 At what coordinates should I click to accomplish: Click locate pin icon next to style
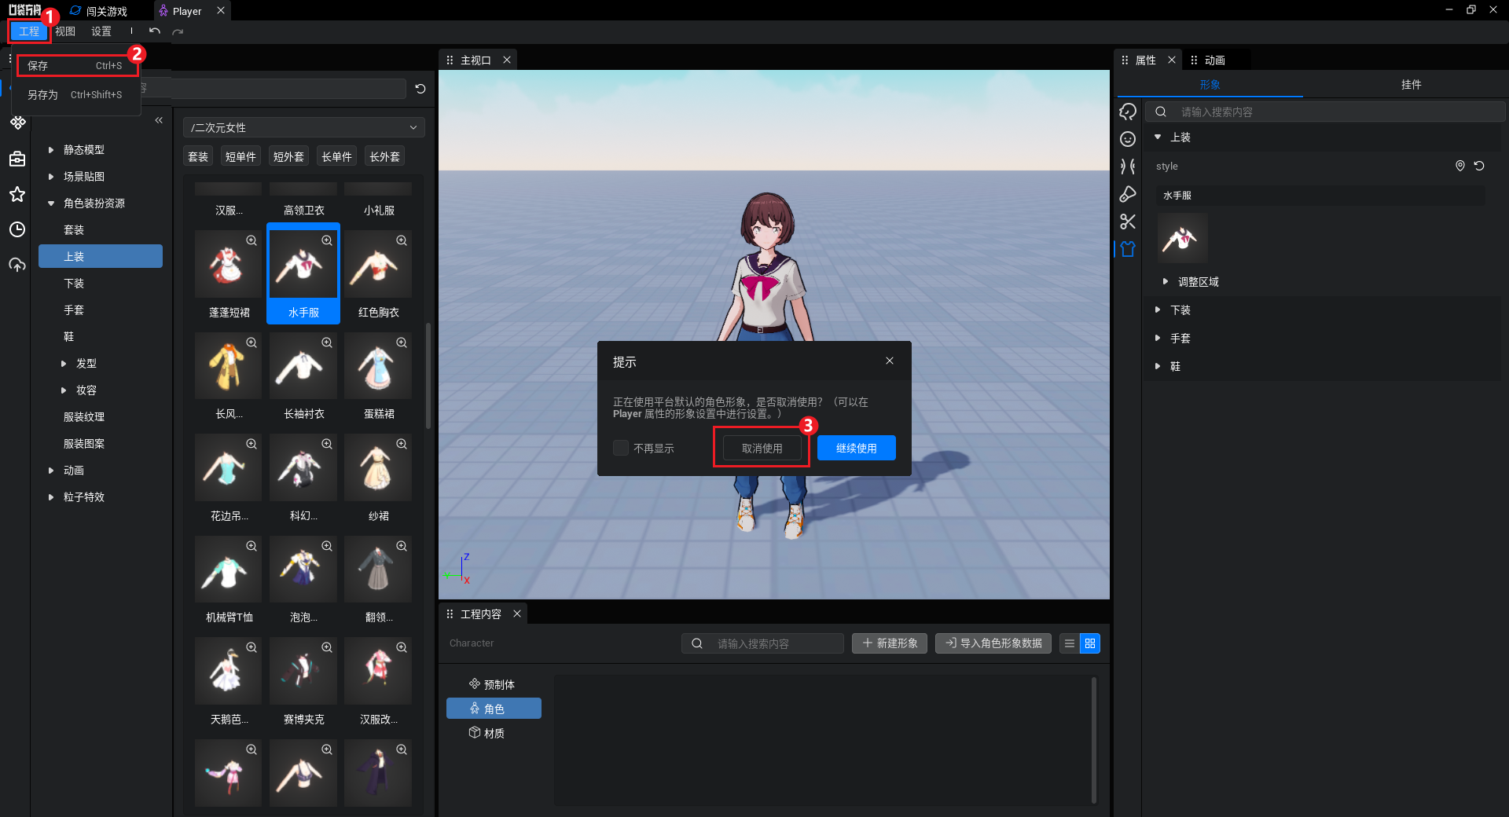pyautogui.click(x=1460, y=166)
